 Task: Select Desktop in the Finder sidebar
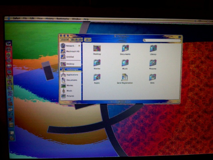[70, 64]
